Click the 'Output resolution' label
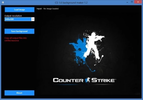Image resolution: width=143 pixels, height=100 pixels. point(13,16)
